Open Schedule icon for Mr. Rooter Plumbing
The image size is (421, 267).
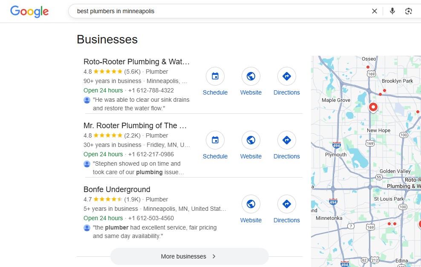click(215, 140)
